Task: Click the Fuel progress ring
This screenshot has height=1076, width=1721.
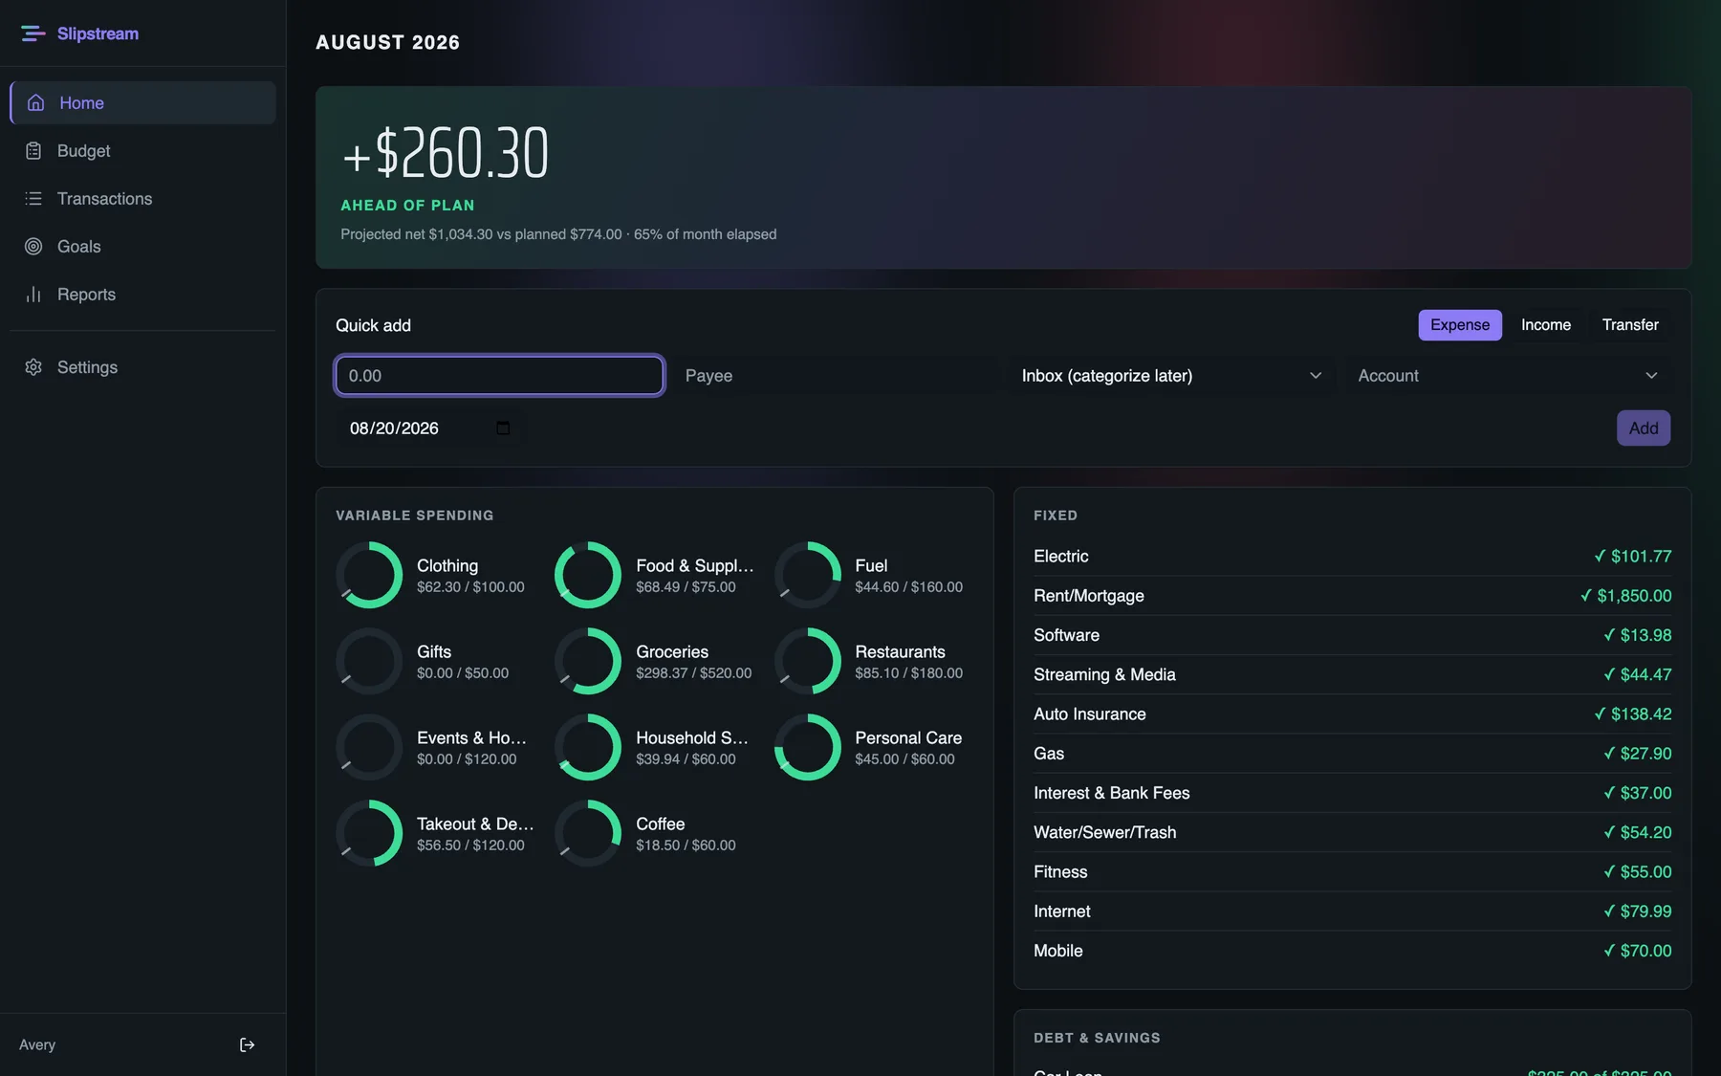Action: point(807,575)
